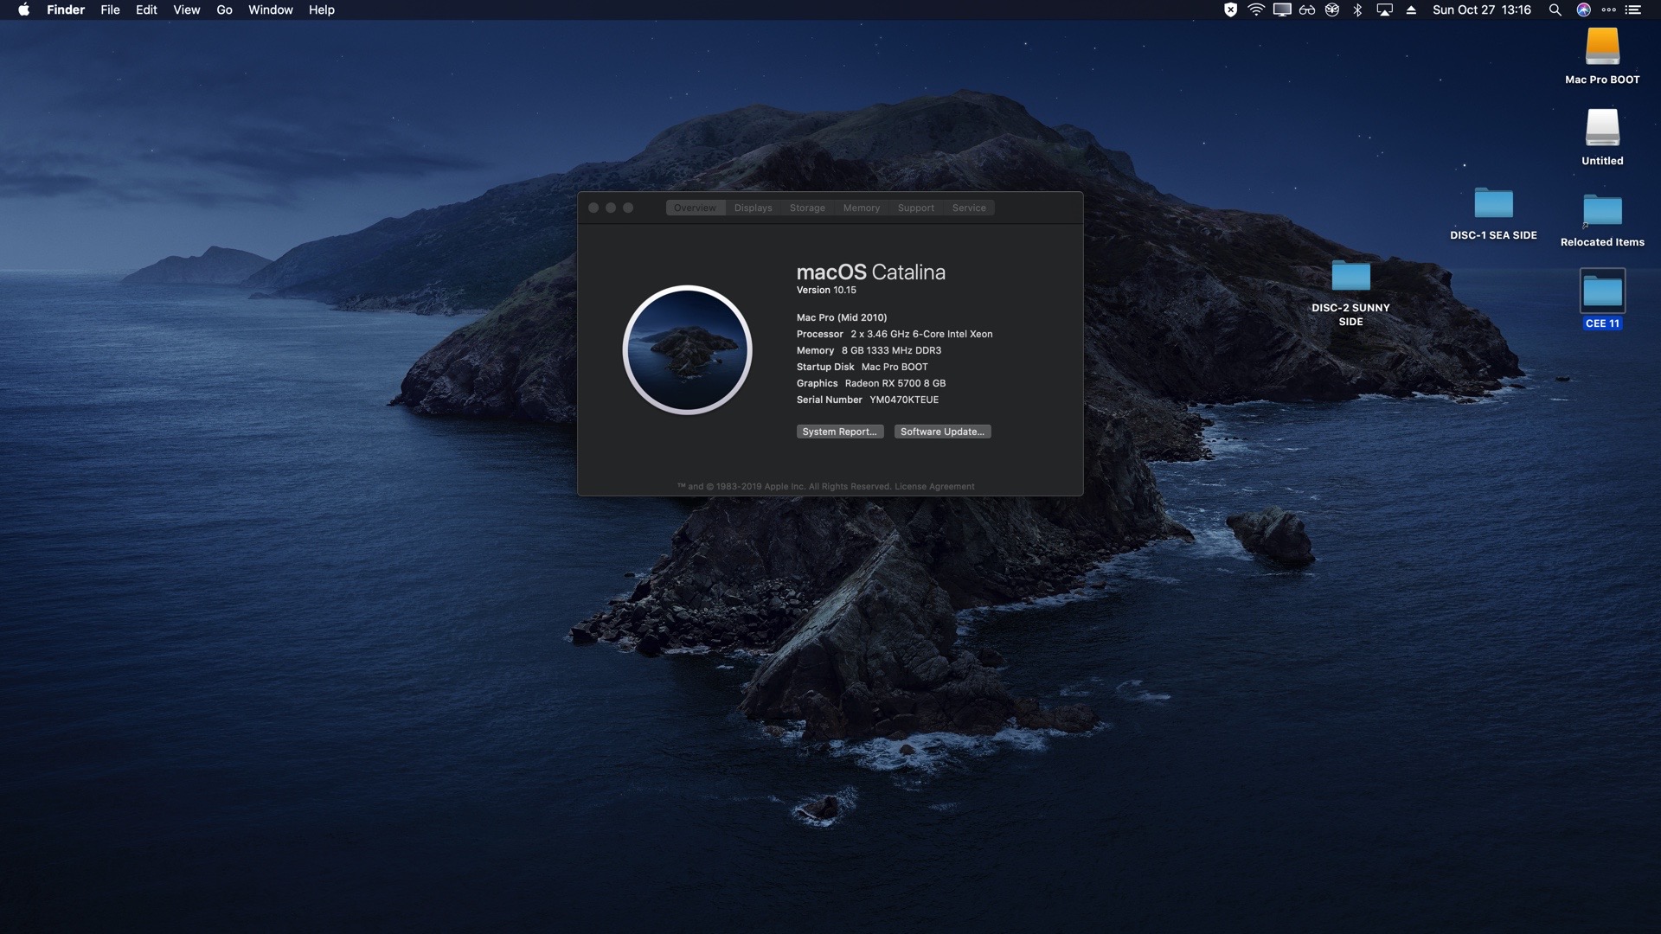
Task: Open the License Agreement link
Action: pos(934,486)
